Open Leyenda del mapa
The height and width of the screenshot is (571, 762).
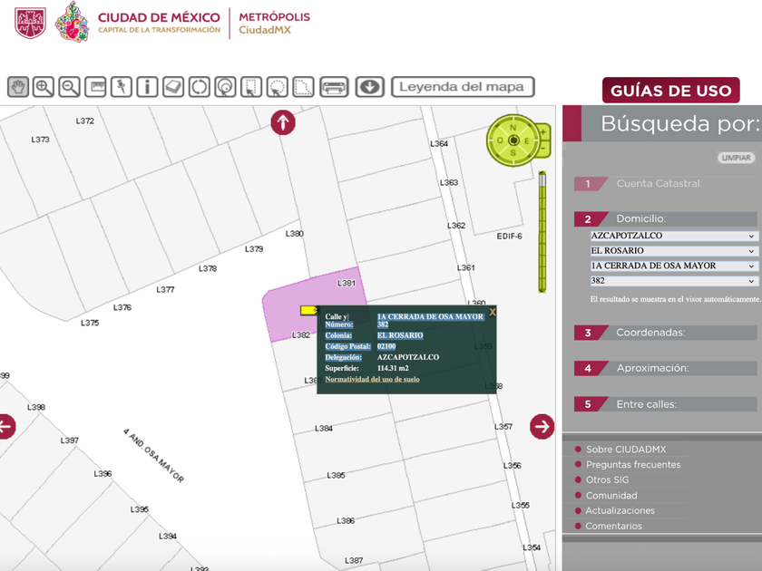pyautogui.click(x=463, y=87)
